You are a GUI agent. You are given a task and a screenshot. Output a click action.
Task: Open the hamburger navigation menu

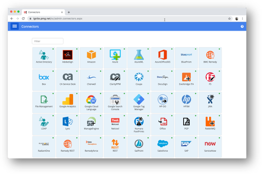coord(15,26)
